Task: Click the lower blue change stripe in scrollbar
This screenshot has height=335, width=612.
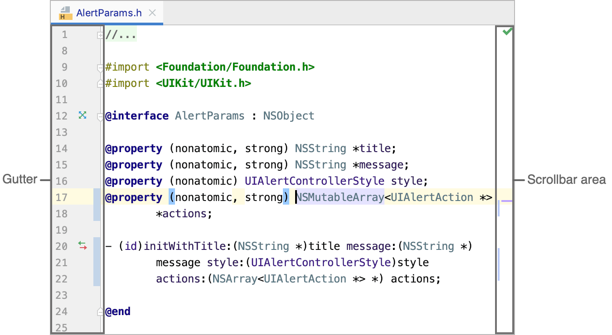Action: (x=499, y=264)
